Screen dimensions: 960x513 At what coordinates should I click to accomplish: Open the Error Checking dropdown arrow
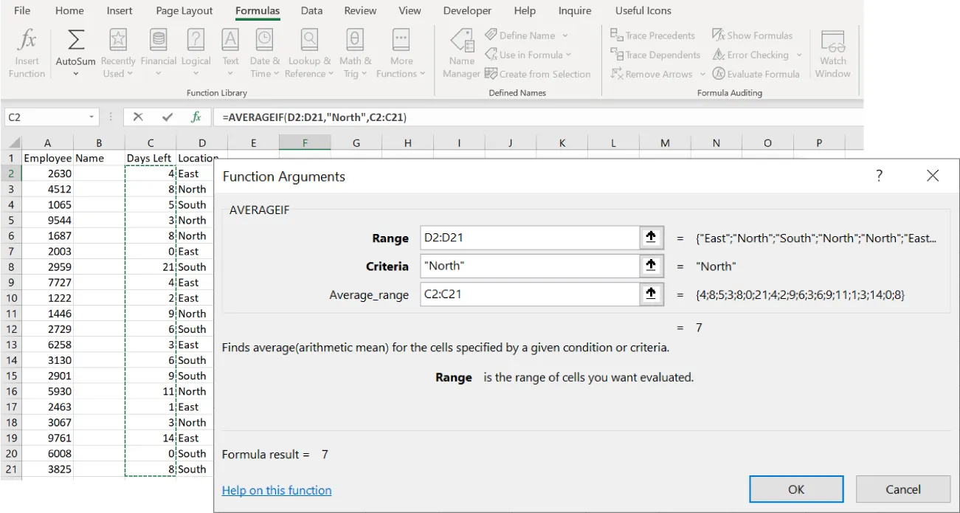(x=799, y=54)
